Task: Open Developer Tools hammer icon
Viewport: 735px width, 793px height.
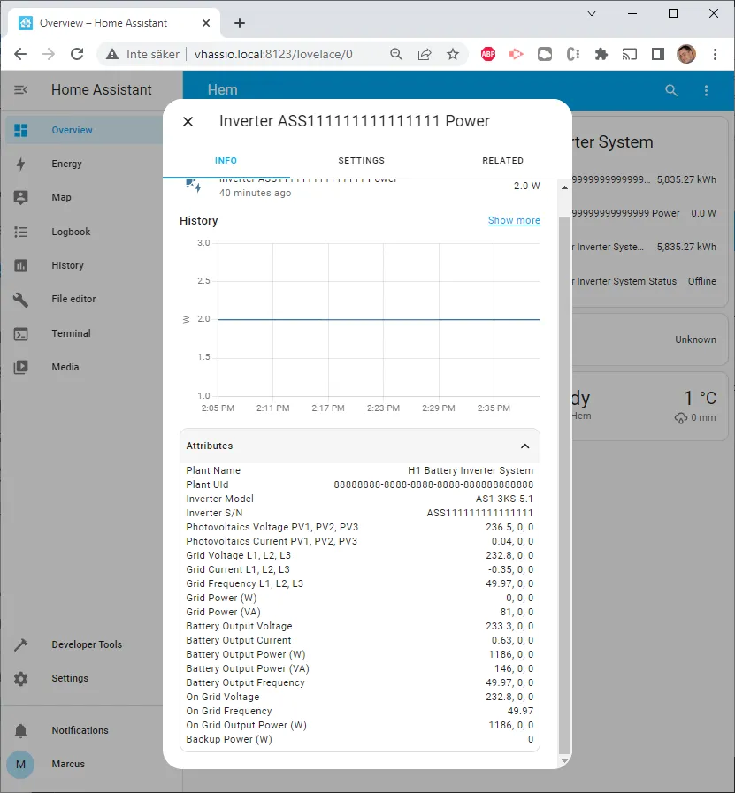Action: click(20, 644)
